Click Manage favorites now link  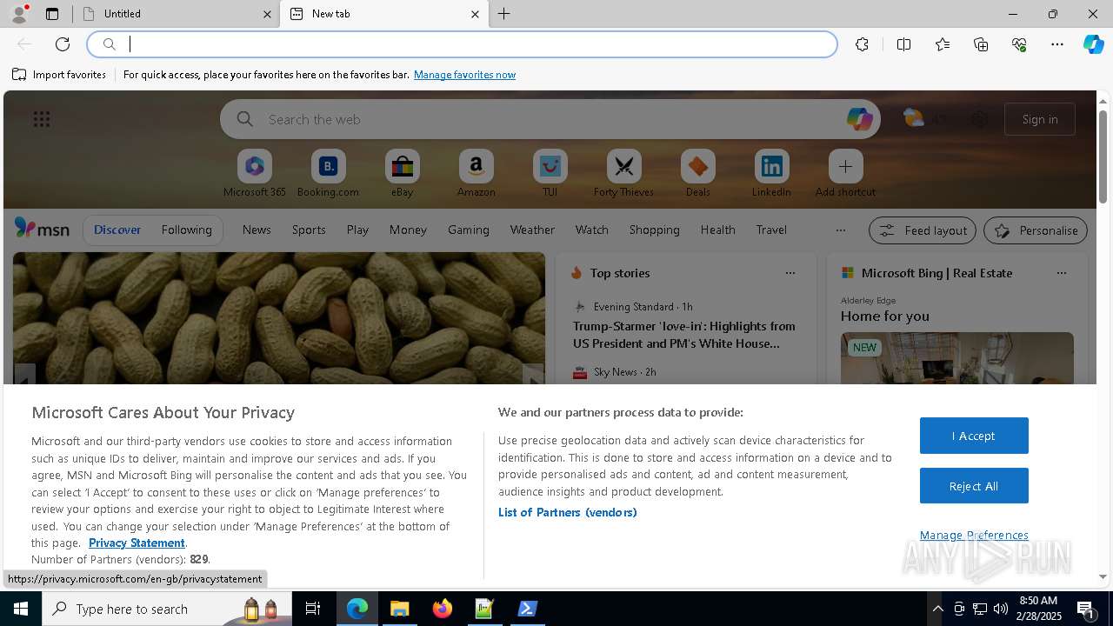pos(464,75)
